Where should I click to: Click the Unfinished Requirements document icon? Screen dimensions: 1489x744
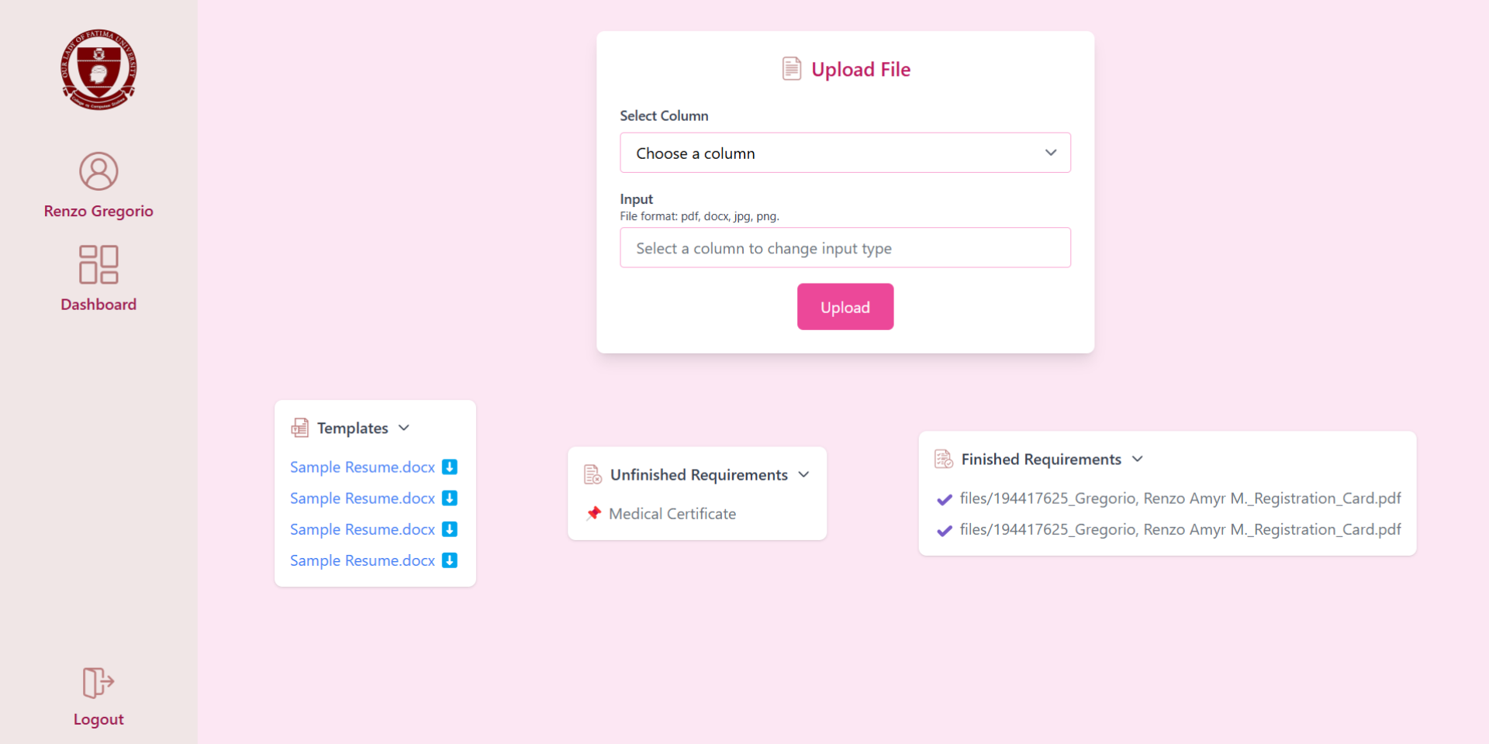click(592, 474)
